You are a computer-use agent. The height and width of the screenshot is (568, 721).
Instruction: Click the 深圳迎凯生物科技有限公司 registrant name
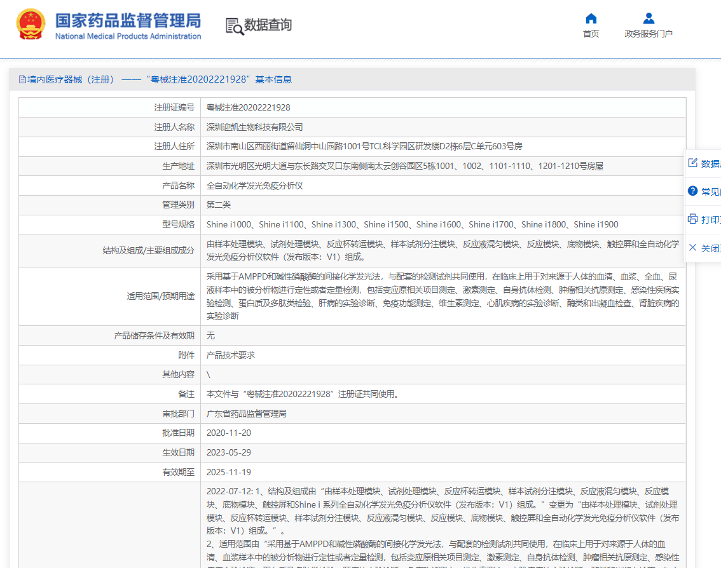[x=255, y=127]
